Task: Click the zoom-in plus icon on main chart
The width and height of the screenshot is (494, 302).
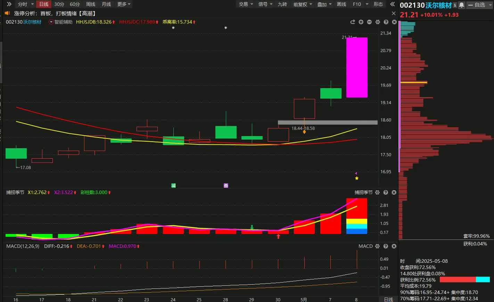Action: tap(361, 22)
